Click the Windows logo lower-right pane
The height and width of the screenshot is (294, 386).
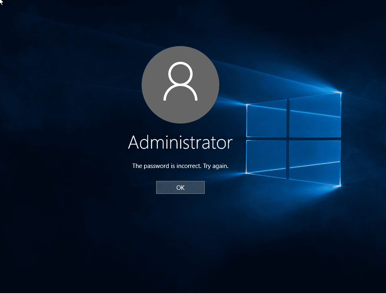coord(316,162)
